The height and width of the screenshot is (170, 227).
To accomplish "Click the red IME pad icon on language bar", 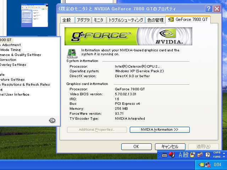I will (172, 155).
